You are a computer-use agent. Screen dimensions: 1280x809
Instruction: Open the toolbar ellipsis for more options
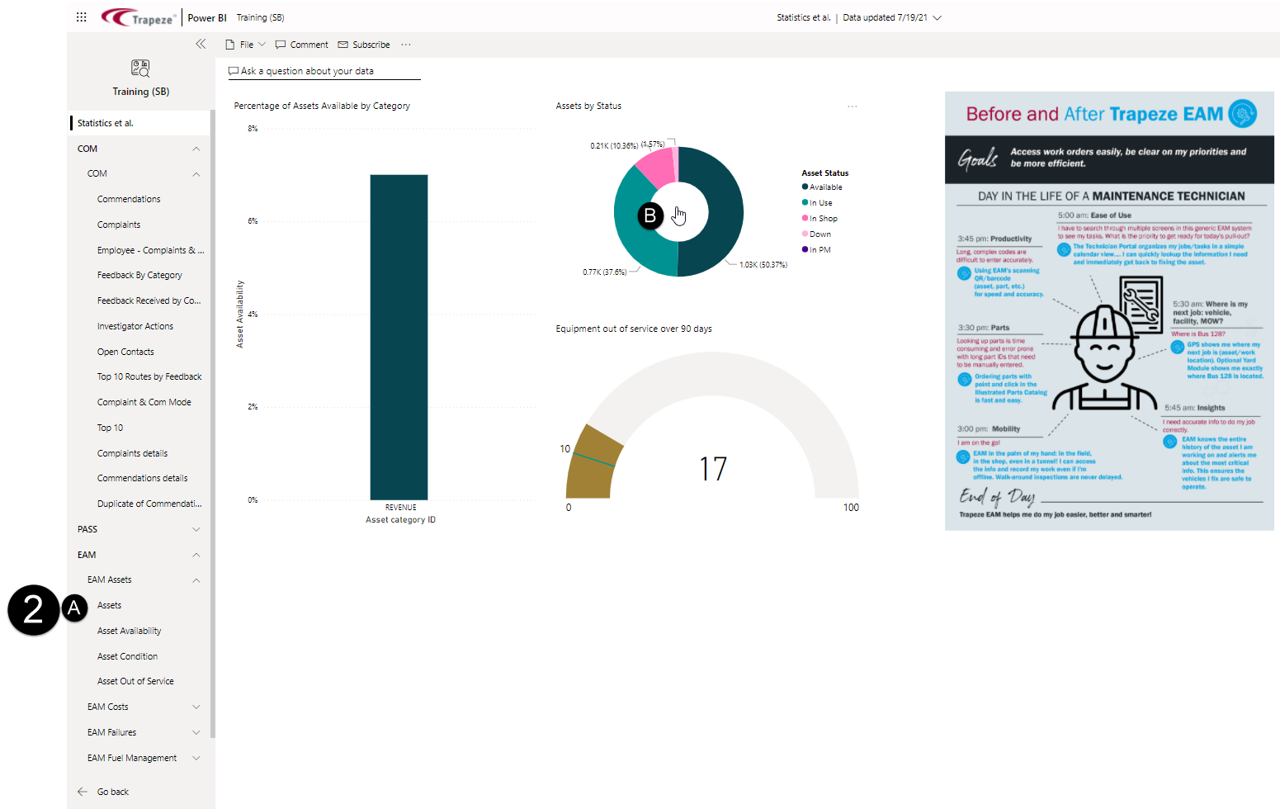[x=405, y=45]
